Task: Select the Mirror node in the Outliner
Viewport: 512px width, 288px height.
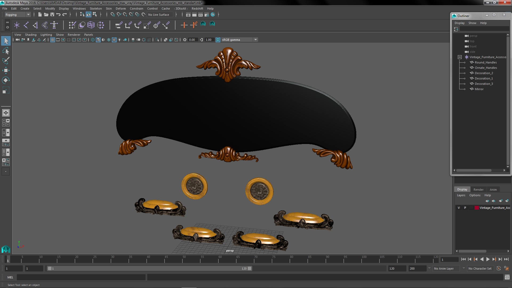Action: (x=479, y=89)
